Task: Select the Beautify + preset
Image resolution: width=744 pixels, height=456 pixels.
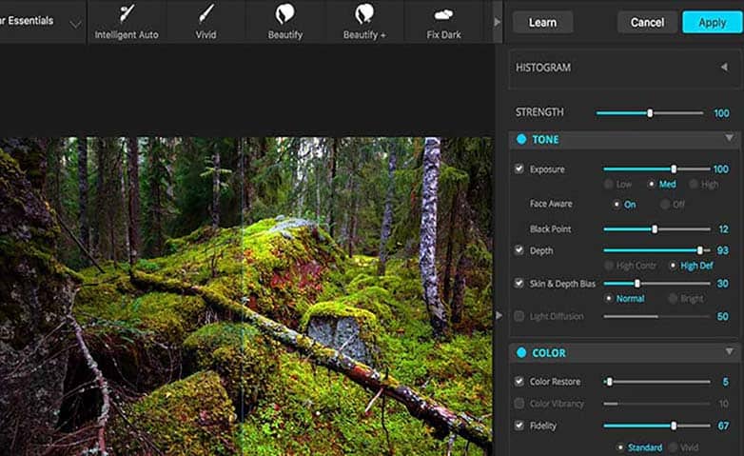Action: [364, 22]
